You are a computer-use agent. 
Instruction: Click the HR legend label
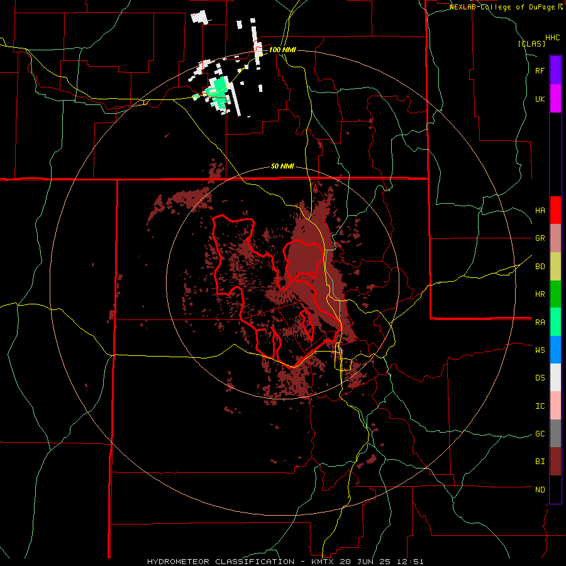pyautogui.click(x=540, y=294)
